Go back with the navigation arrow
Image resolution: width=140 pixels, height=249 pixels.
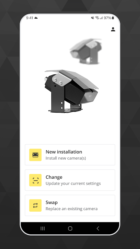[x=98, y=228]
